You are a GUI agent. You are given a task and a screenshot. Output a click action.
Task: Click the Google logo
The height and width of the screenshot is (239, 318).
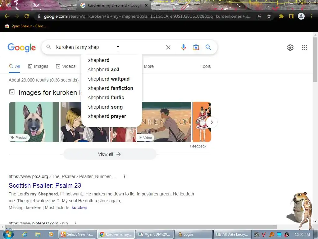pyautogui.click(x=21, y=48)
